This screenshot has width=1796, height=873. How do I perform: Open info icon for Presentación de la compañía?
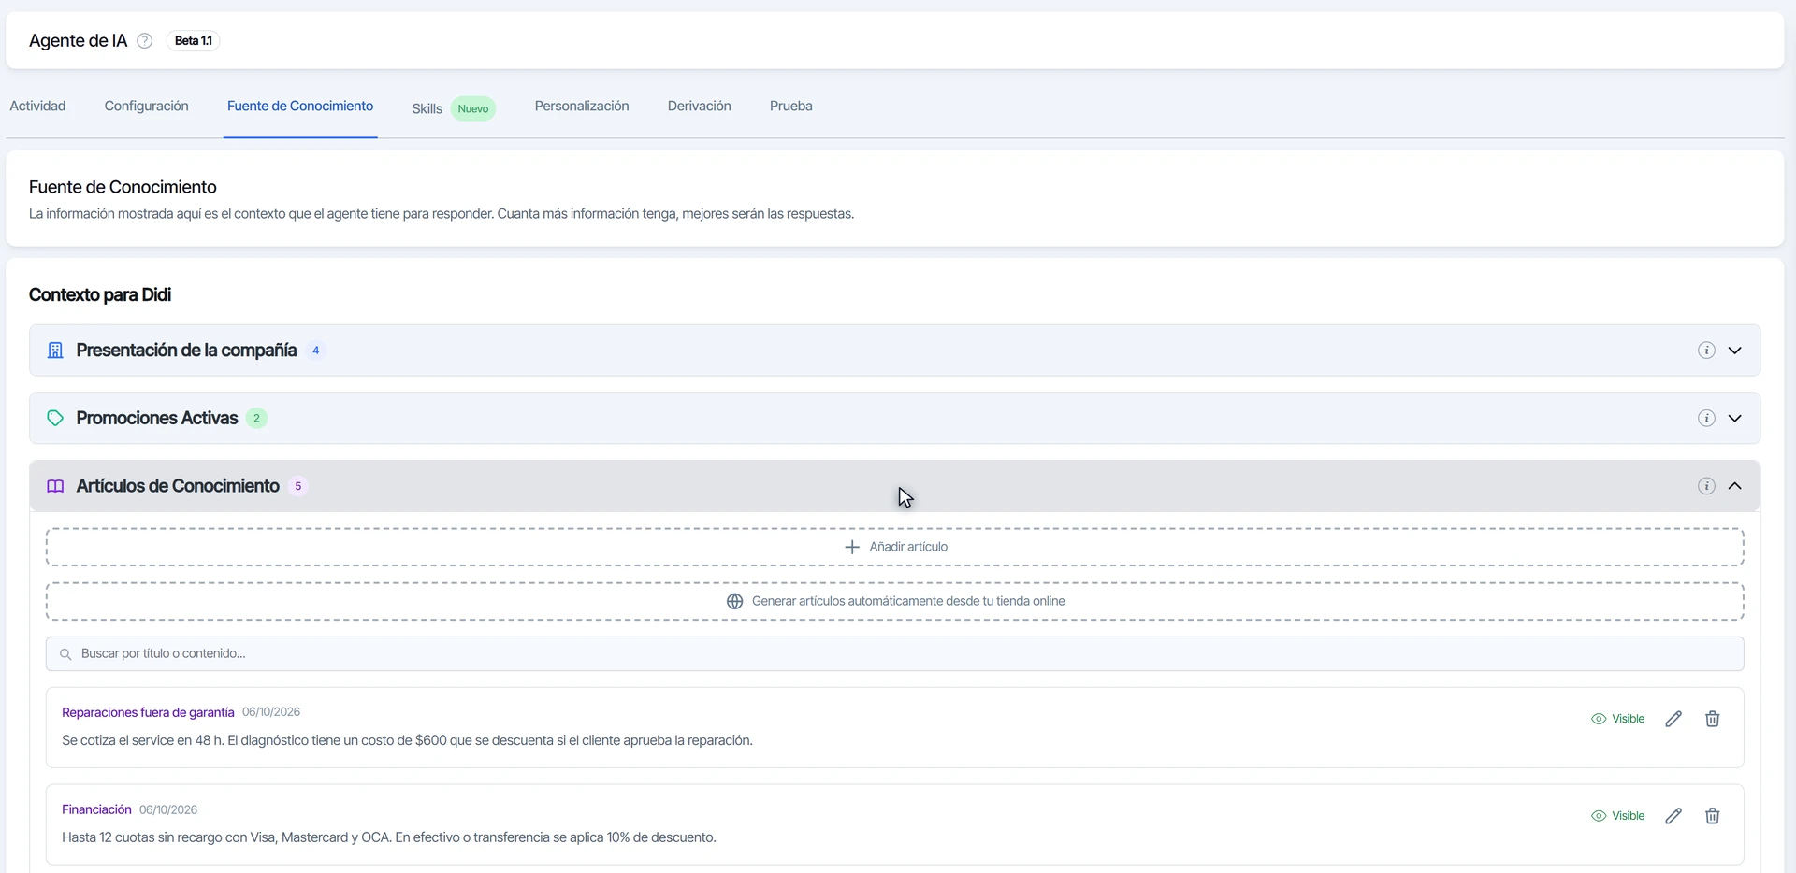click(1706, 351)
